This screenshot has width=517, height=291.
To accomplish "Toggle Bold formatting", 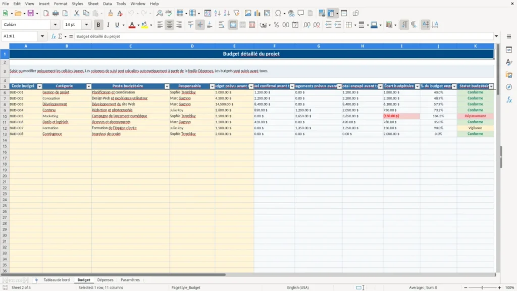I will point(98,25).
